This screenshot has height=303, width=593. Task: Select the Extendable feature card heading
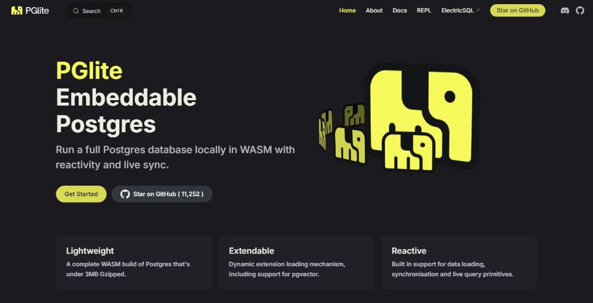251,251
